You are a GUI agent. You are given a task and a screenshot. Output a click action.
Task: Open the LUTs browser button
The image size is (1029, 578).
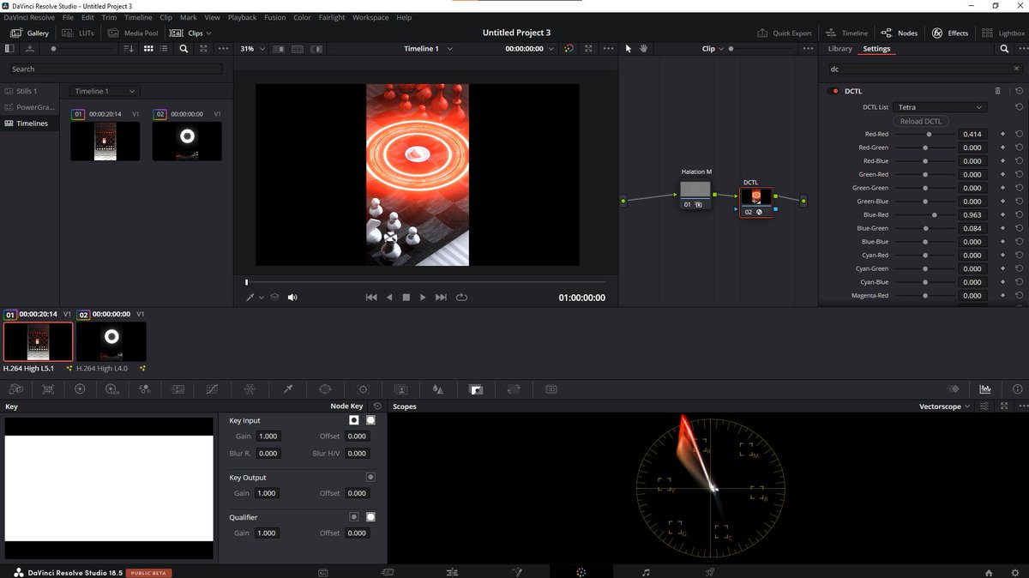pos(78,33)
